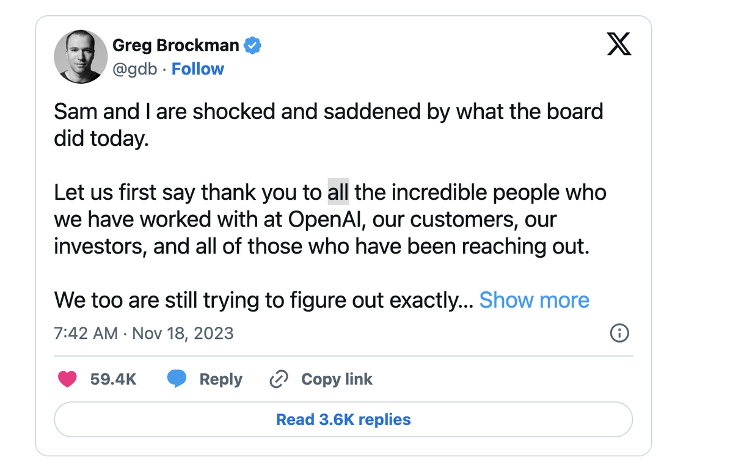Click the highlighted word "all"
Image resolution: width=733 pixels, height=466 pixels.
tap(338, 192)
